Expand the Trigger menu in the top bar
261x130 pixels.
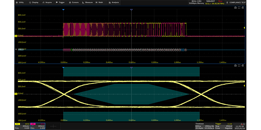pos(62,2)
